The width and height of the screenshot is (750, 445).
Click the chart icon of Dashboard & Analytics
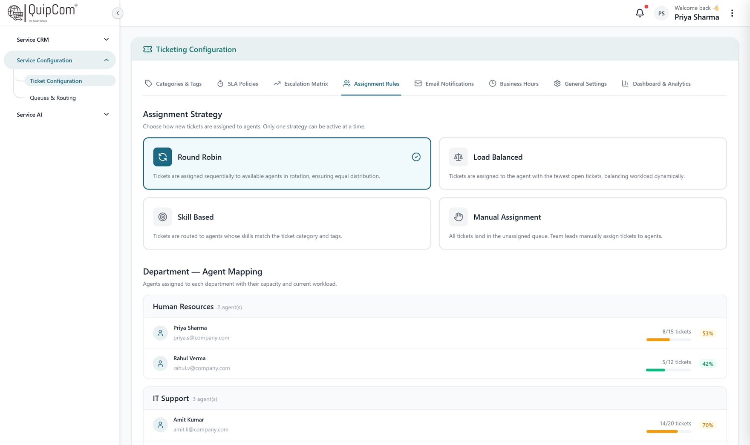pos(625,83)
